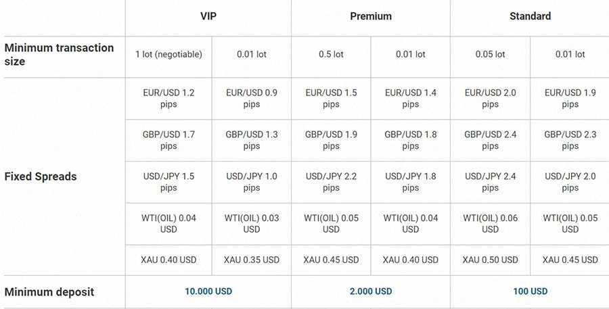
Task: Click the WTI(OIL) 0.06 USD cell
Action: [490, 224]
